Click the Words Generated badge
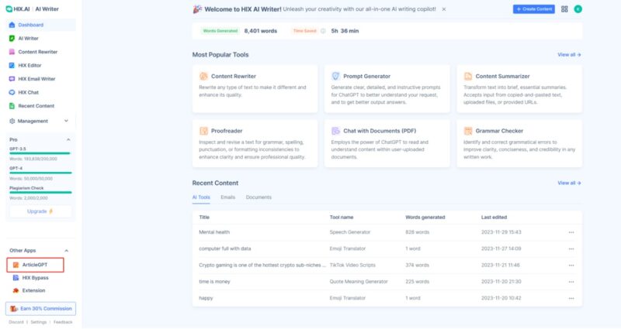The height and width of the screenshot is (329, 621). (220, 31)
